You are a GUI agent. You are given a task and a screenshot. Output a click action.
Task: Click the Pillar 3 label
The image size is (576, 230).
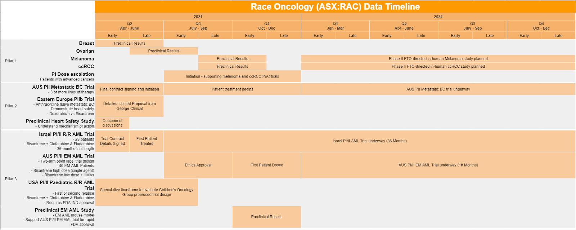coord(11,179)
